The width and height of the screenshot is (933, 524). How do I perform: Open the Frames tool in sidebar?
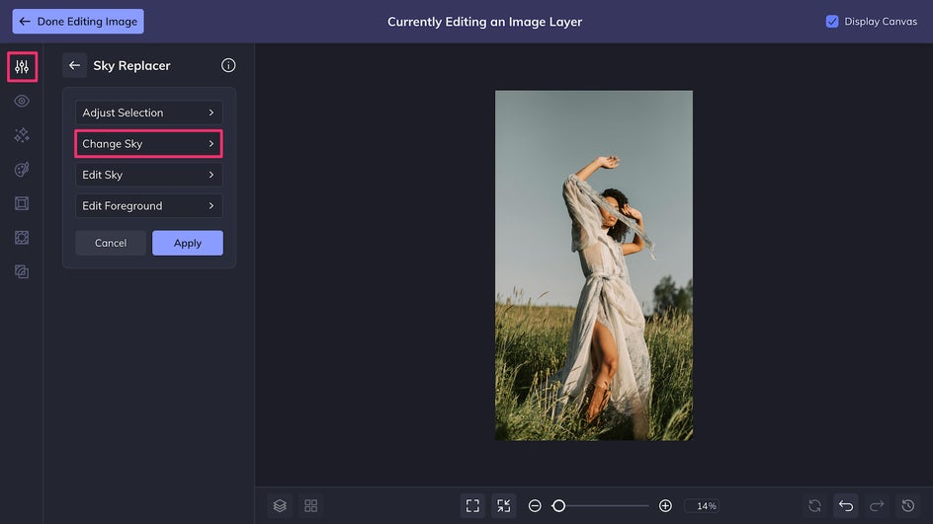[22, 203]
